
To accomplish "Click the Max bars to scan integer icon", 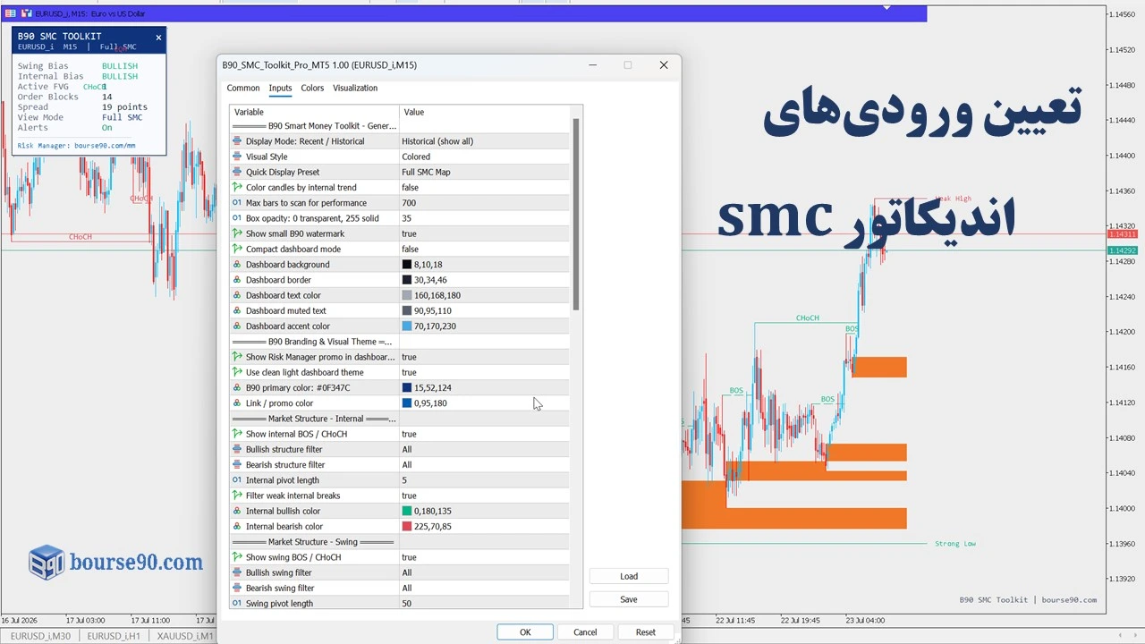I will 237,203.
